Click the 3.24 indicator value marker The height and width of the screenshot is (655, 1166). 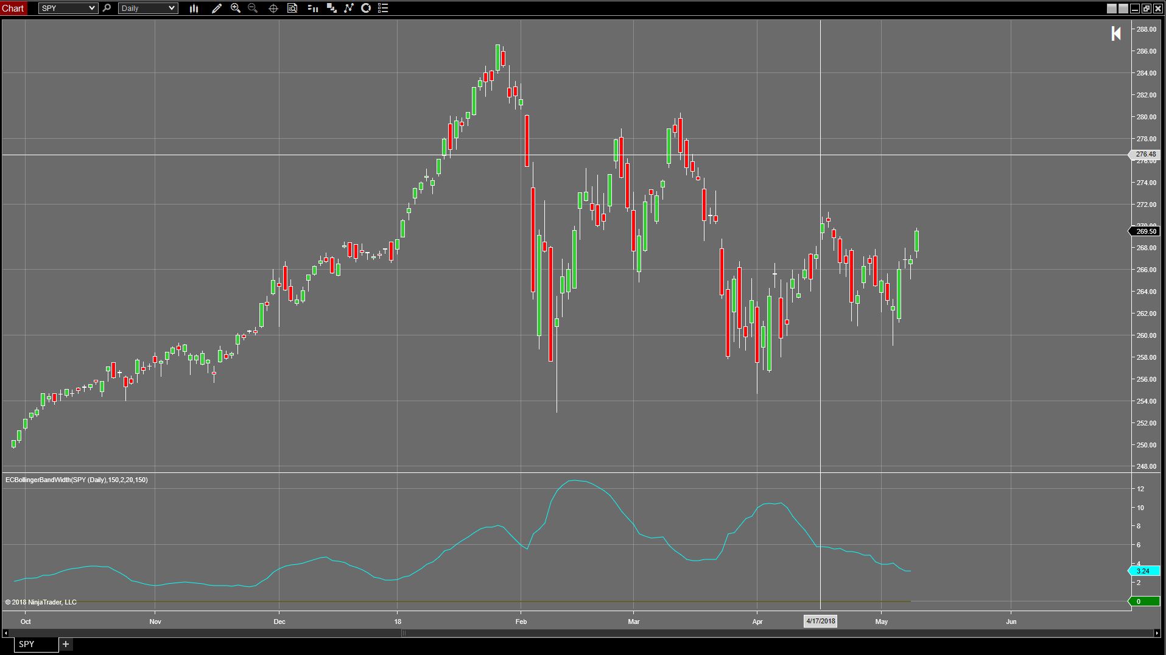pos(1143,571)
